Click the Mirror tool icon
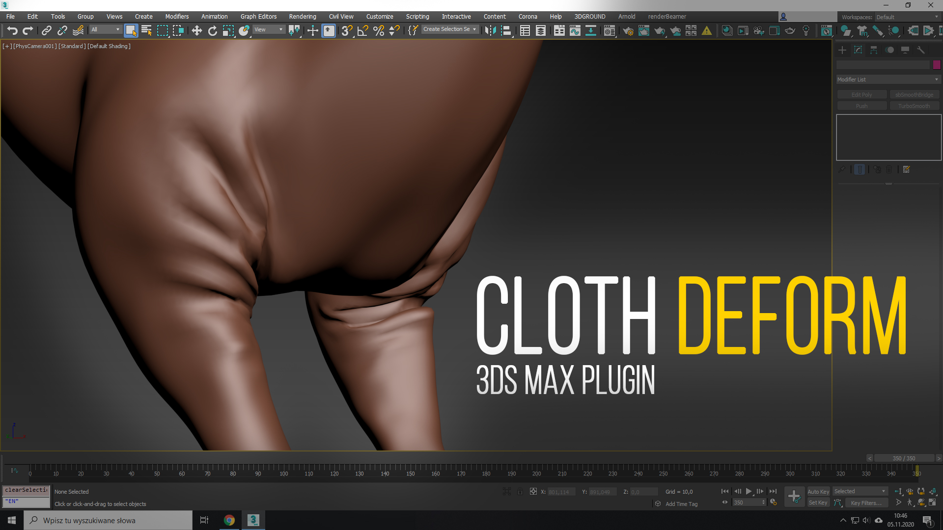Screen dimensions: 943x530 coord(490,31)
